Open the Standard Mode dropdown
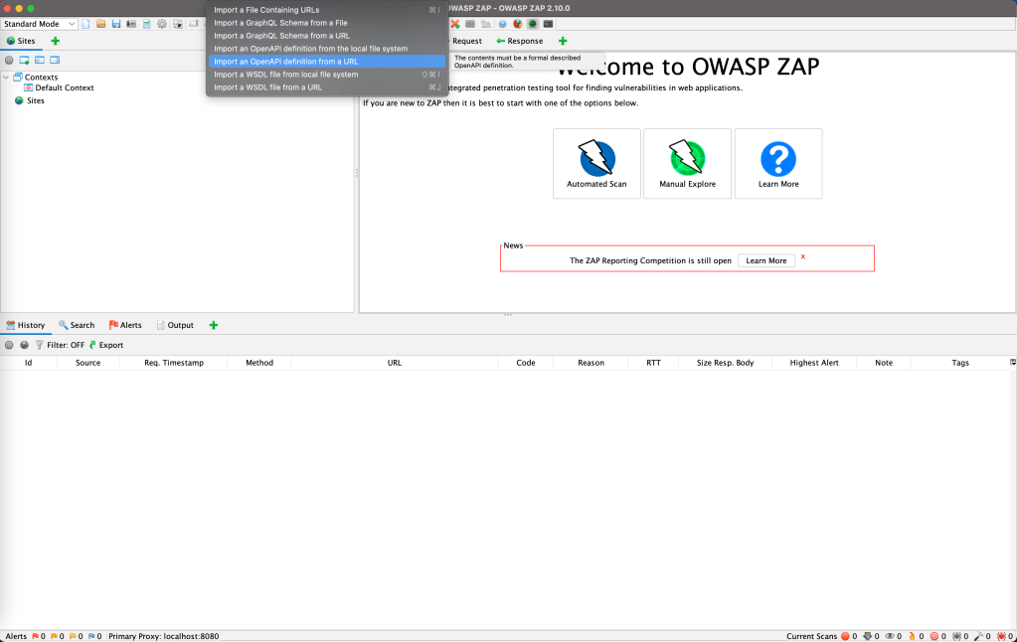The width and height of the screenshot is (1017, 642). pyautogui.click(x=40, y=23)
